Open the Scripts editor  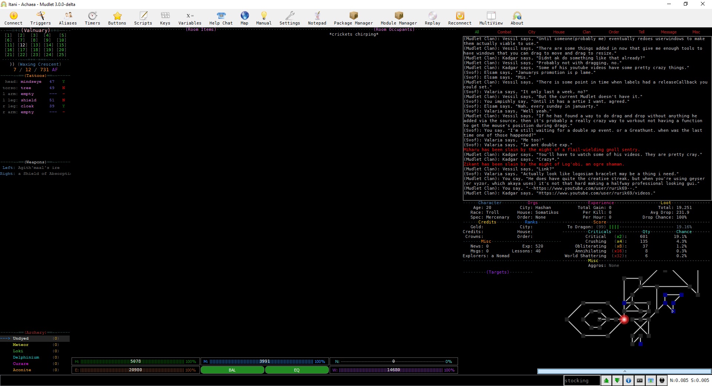pos(143,18)
